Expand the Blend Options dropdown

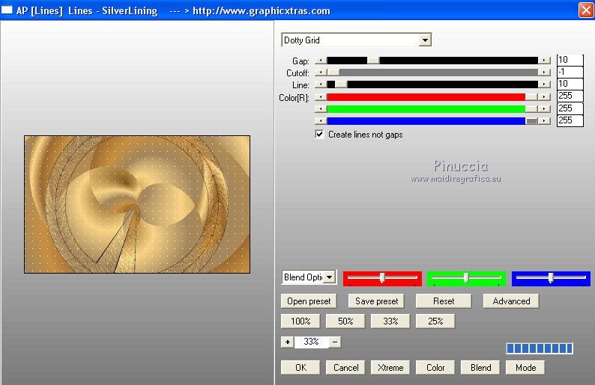[330, 277]
